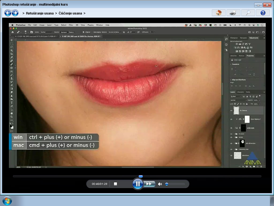Choose the 'Sampled' source option
Screen dimensions: 274x206
[x=64, y=32]
